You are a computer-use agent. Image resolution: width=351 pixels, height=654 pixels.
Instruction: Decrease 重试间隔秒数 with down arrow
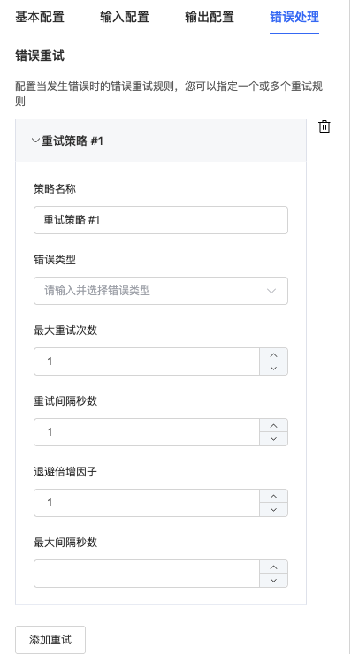274,438
